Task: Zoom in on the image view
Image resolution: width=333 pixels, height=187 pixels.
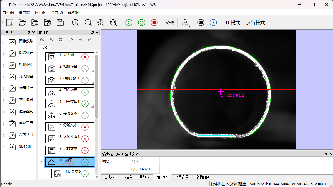Action: (76, 22)
